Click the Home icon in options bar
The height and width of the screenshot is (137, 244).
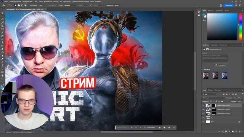tap(3, 5)
